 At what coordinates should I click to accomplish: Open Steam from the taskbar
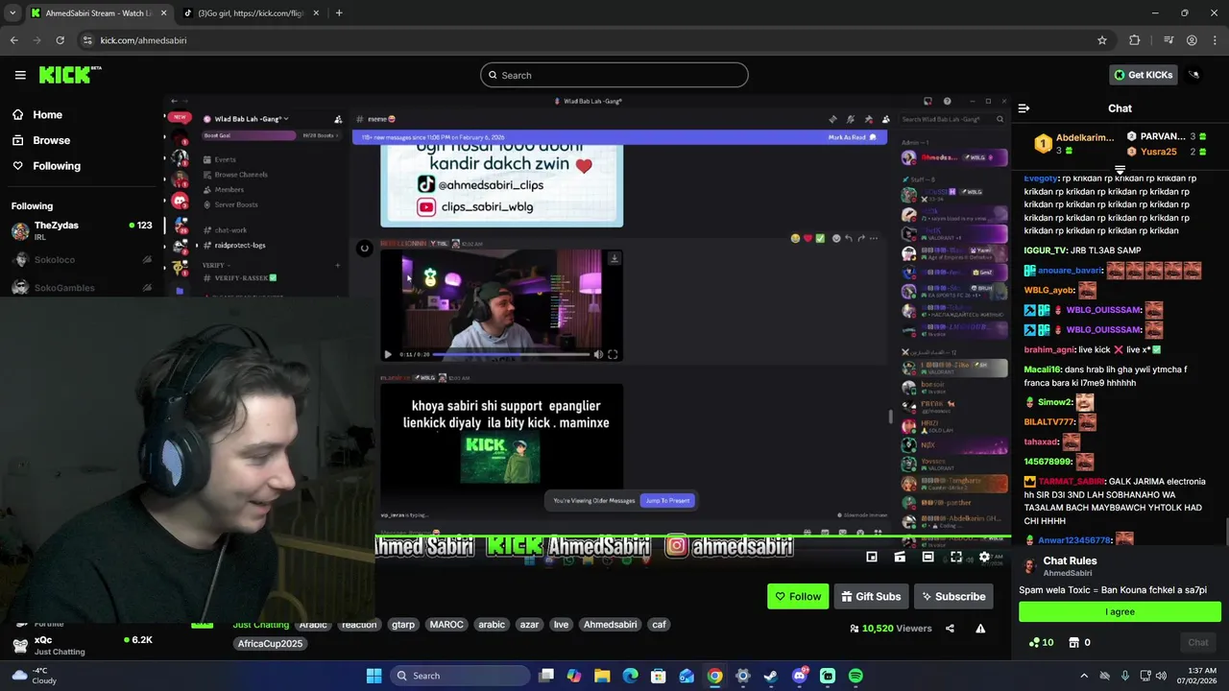(771, 676)
